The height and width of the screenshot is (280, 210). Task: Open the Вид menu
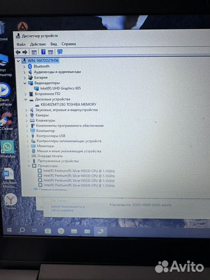(53, 44)
